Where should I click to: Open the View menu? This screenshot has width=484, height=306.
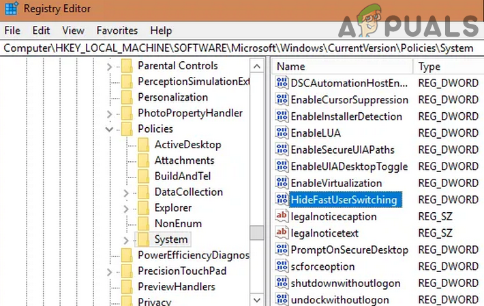pos(73,31)
